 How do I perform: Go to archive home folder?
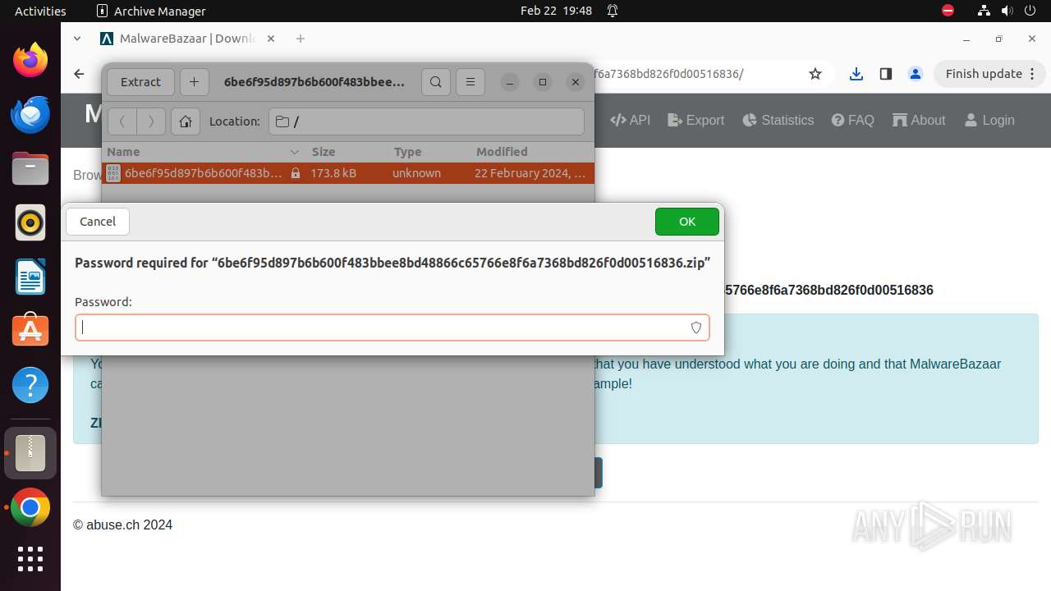[x=186, y=121]
